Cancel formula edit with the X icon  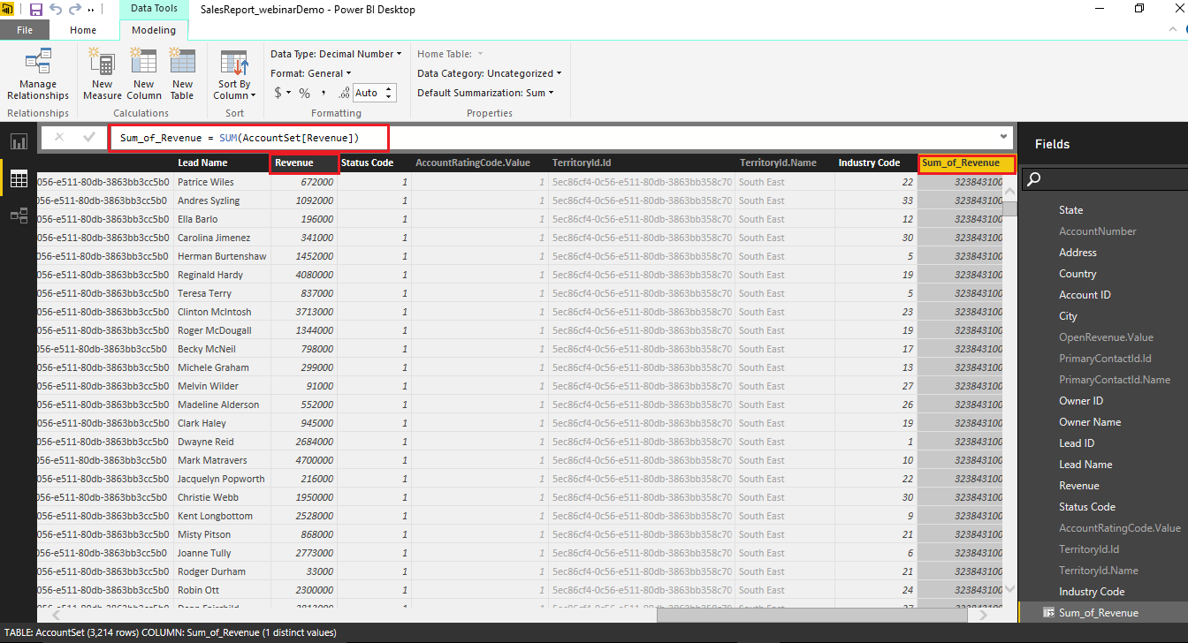59,137
